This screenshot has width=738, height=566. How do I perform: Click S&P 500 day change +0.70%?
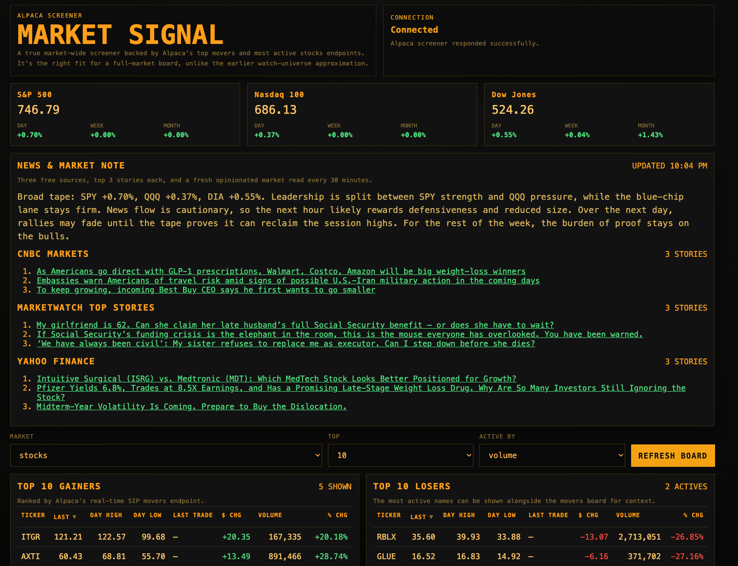pos(30,135)
